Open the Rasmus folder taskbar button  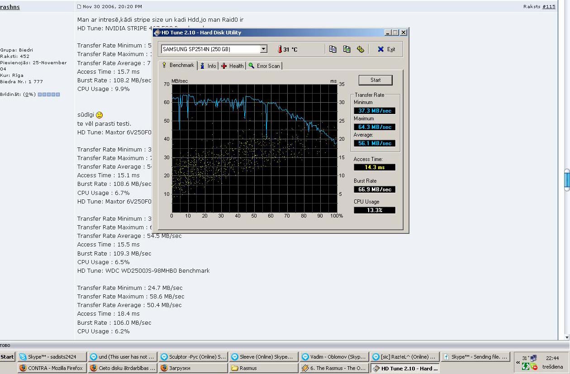[x=264, y=368]
